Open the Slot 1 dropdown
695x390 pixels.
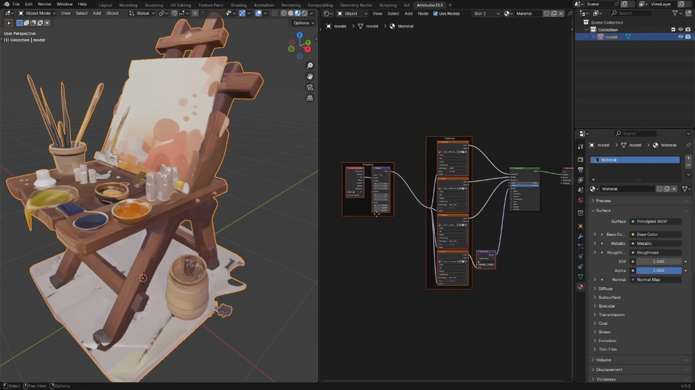(486, 14)
